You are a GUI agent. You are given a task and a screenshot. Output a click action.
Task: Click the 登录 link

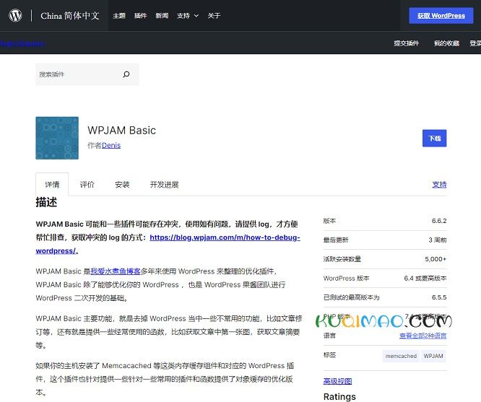475,43
